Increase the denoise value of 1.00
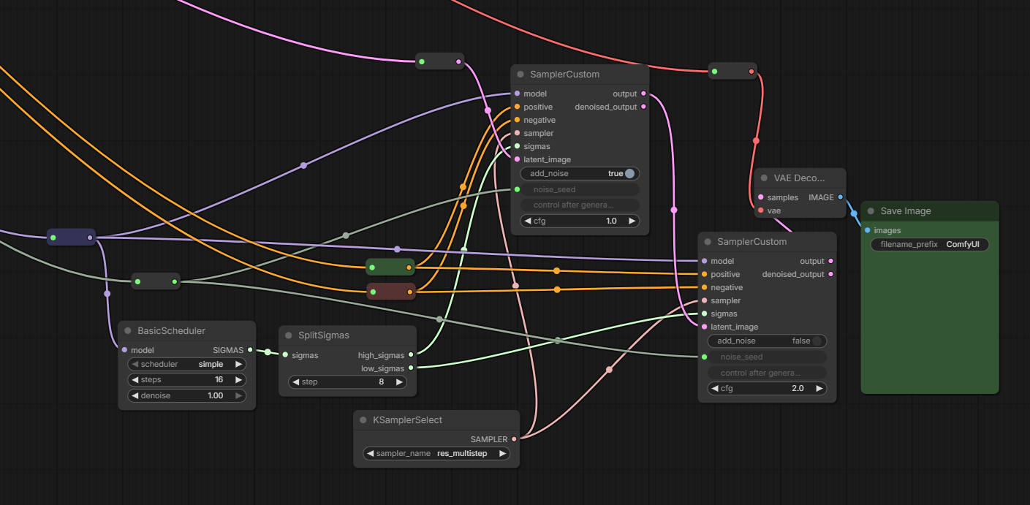This screenshot has width=1030, height=505. (x=238, y=395)
